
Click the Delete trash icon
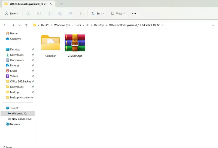[81, 14]
